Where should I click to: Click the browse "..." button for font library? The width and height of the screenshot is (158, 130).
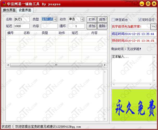(154, 26)
